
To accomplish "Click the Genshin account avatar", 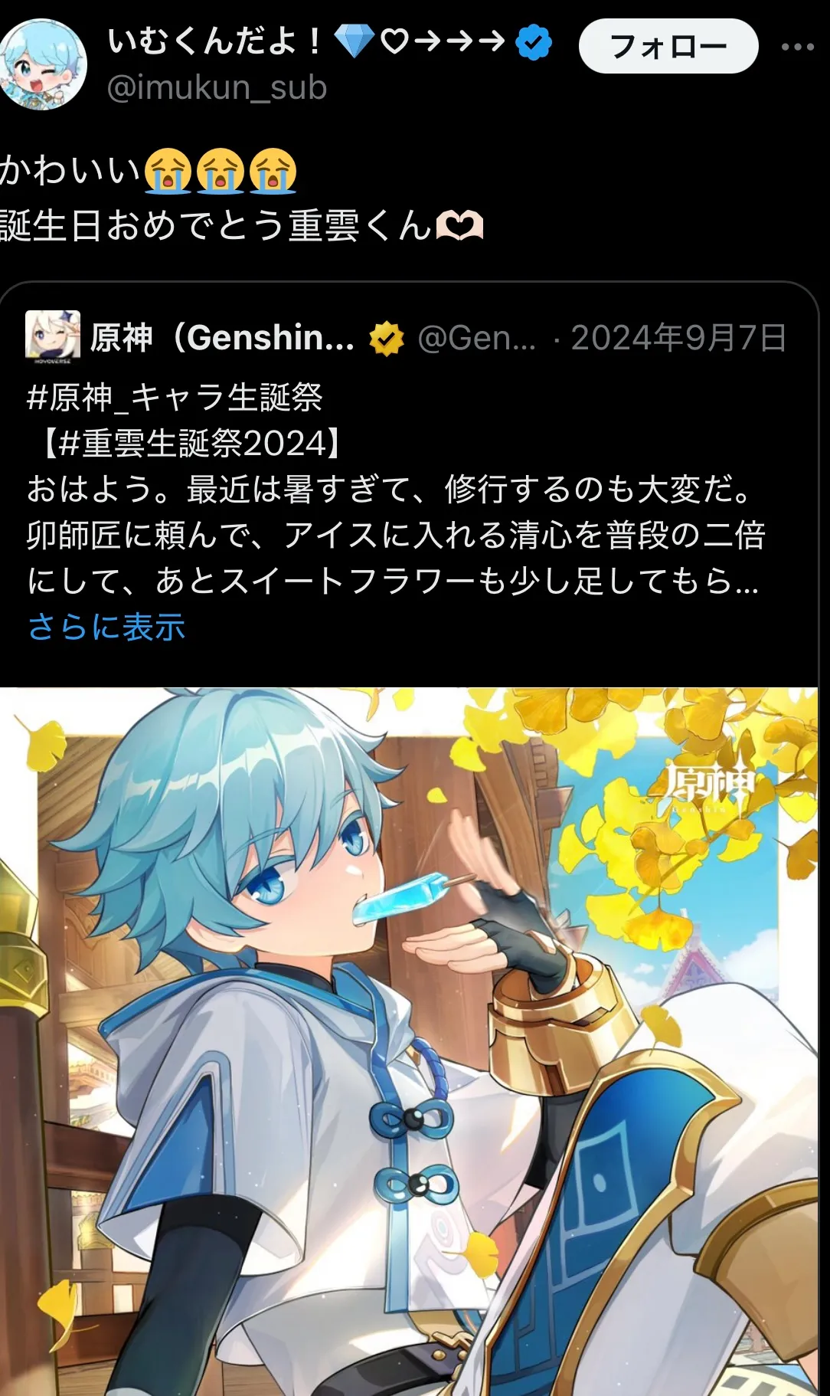I will click(52, 336).
